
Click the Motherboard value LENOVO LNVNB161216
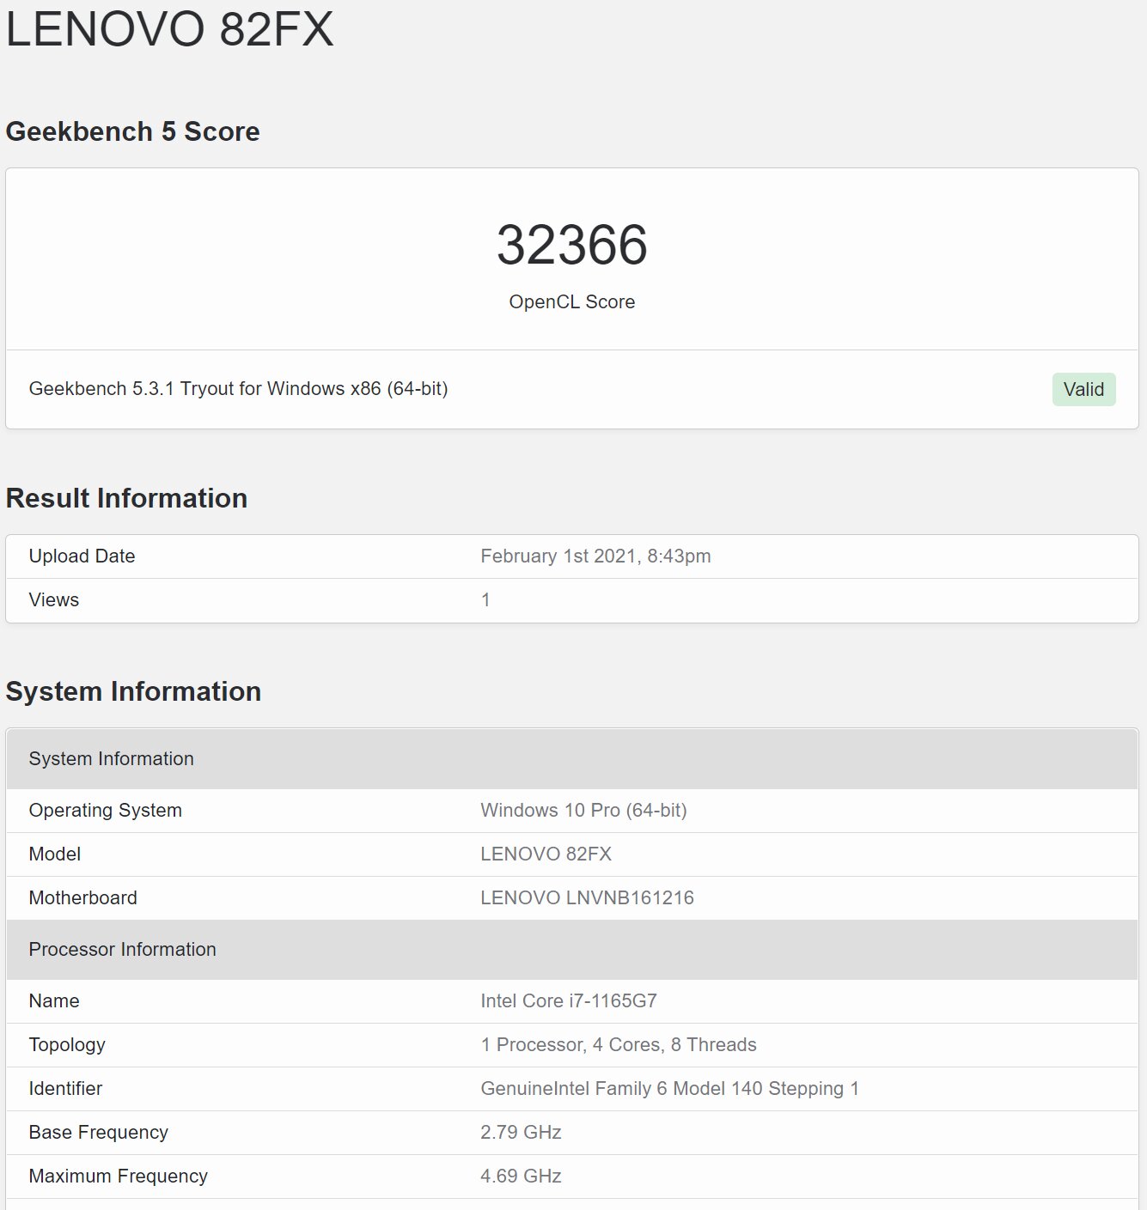(587, 898)
